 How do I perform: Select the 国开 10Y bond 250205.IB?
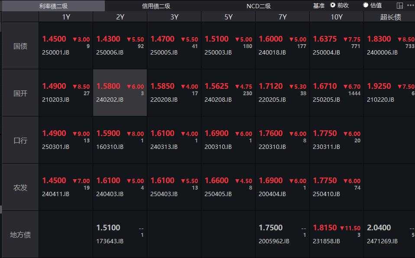[336, 93]
